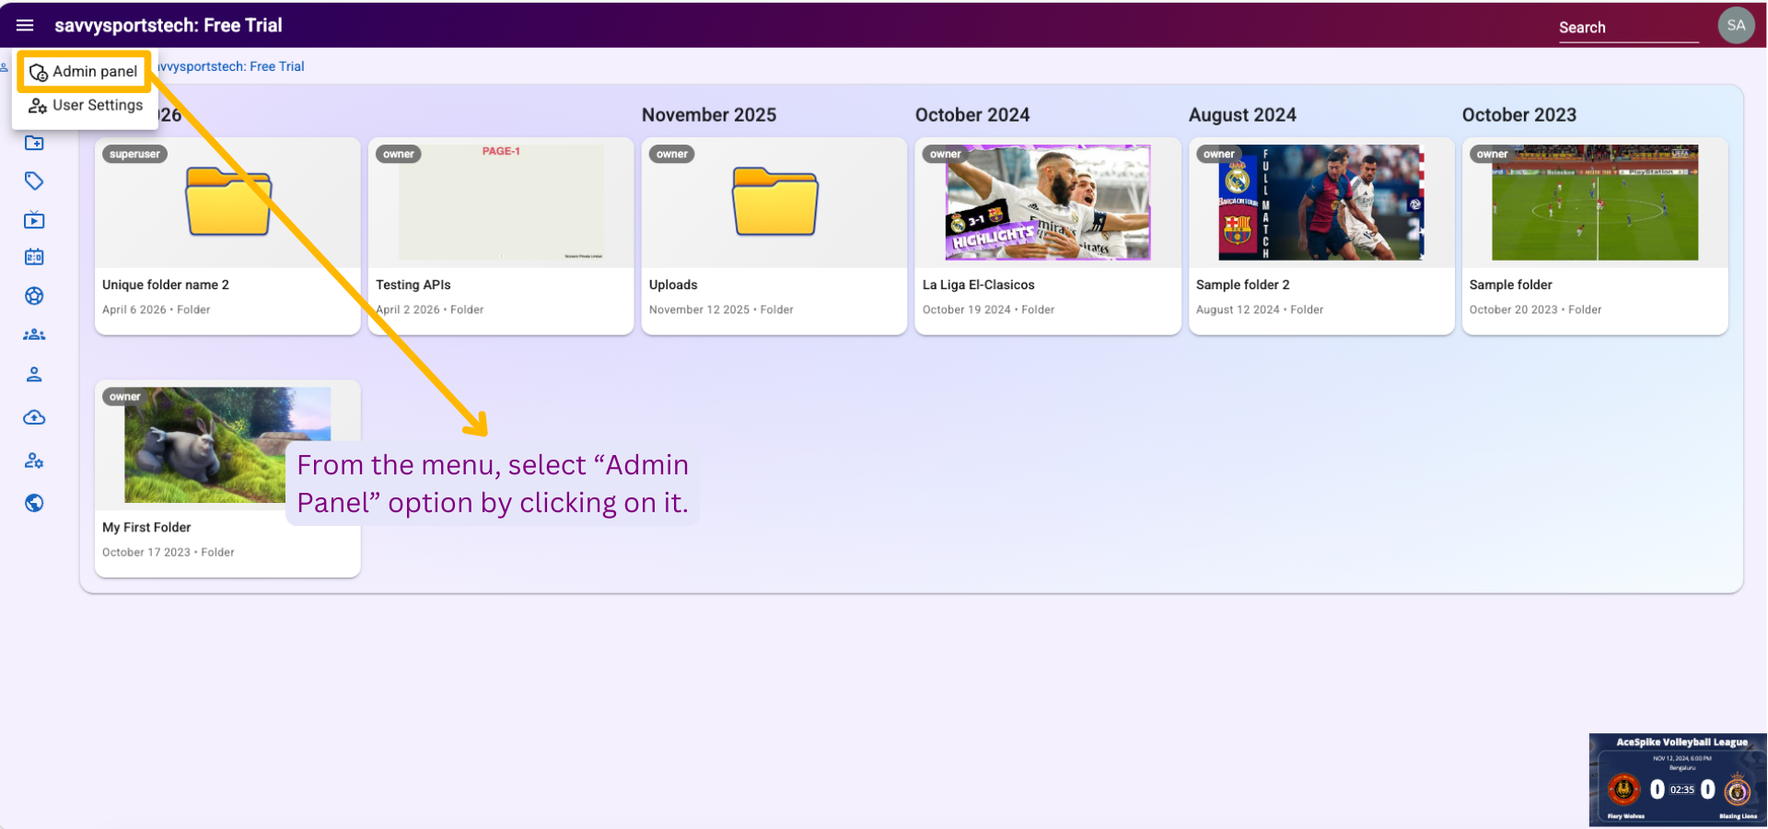Click the live TV video icon
Screen dimensions: 1768x829
(x=34, y=220)
